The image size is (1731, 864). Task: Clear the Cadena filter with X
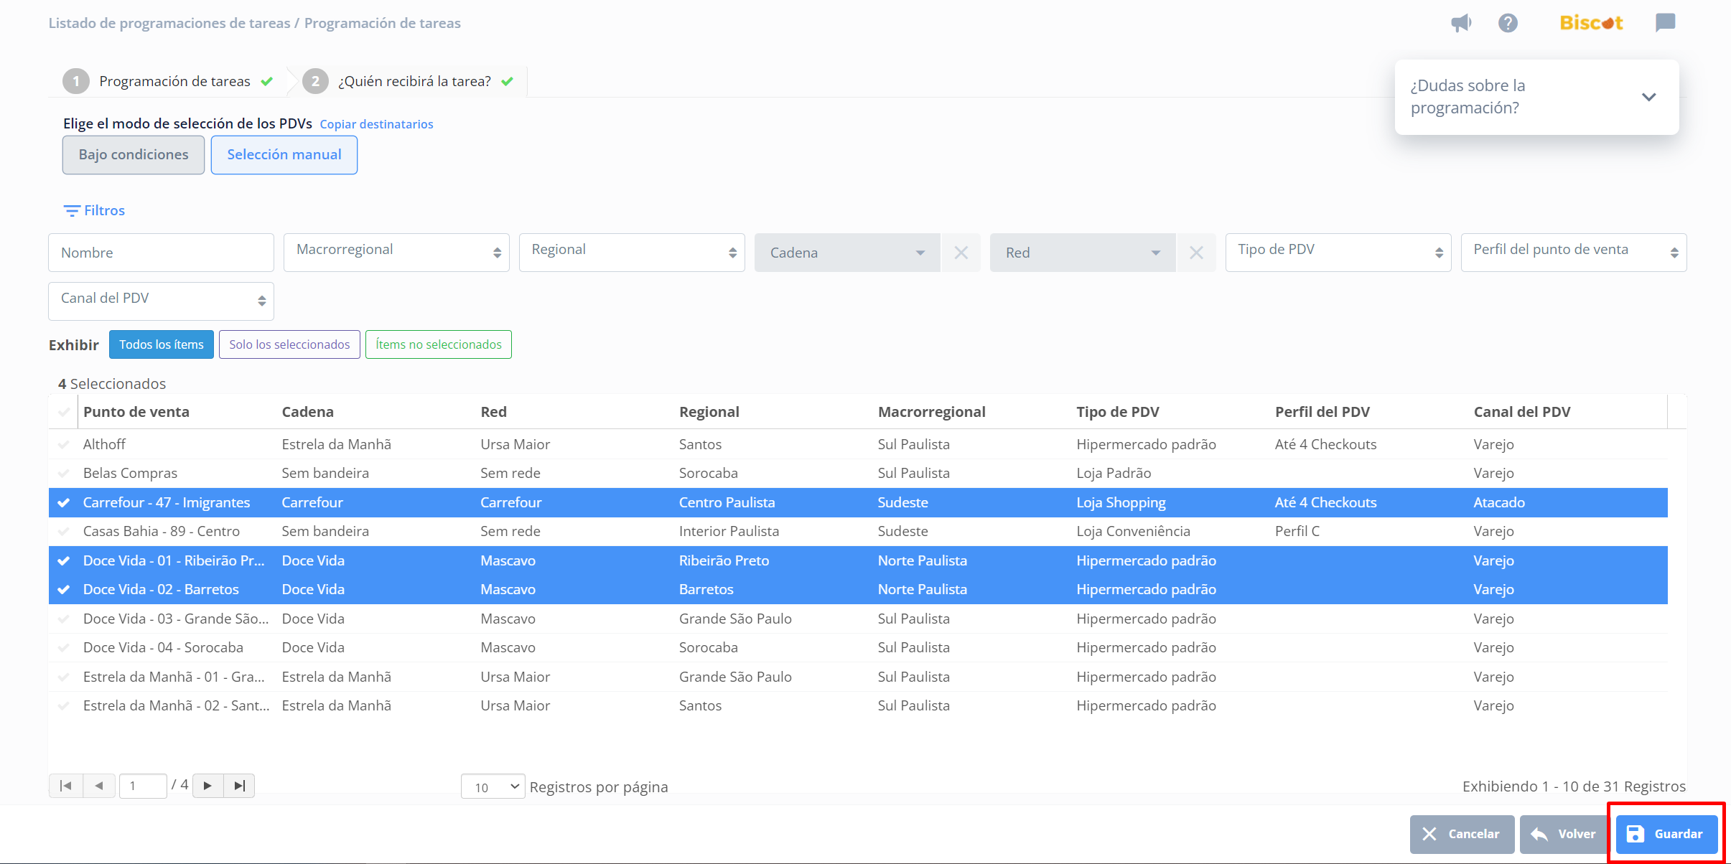click(x=961, y=253)
